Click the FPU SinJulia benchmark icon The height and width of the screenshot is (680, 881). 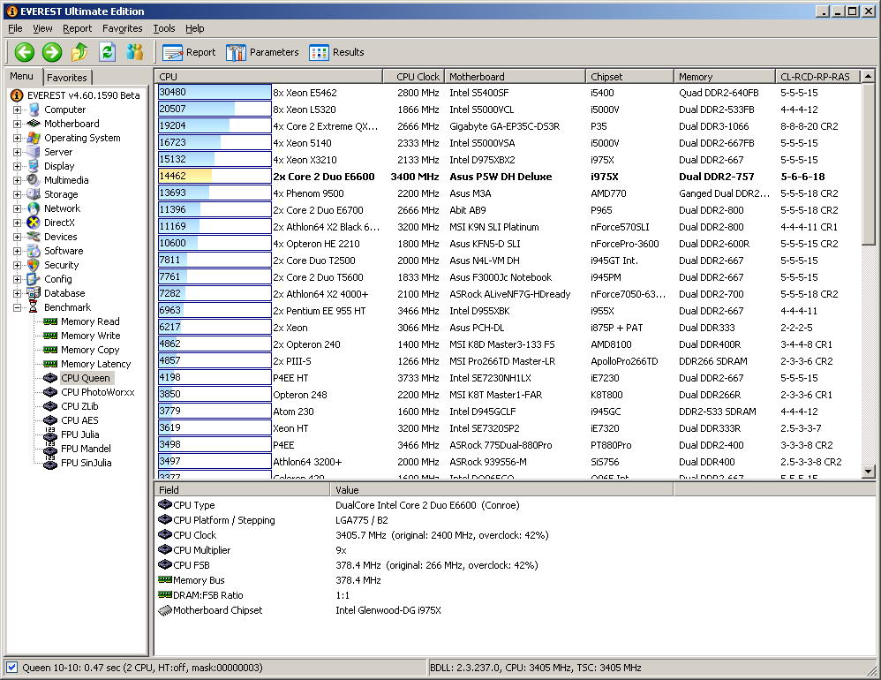[50, 463]
